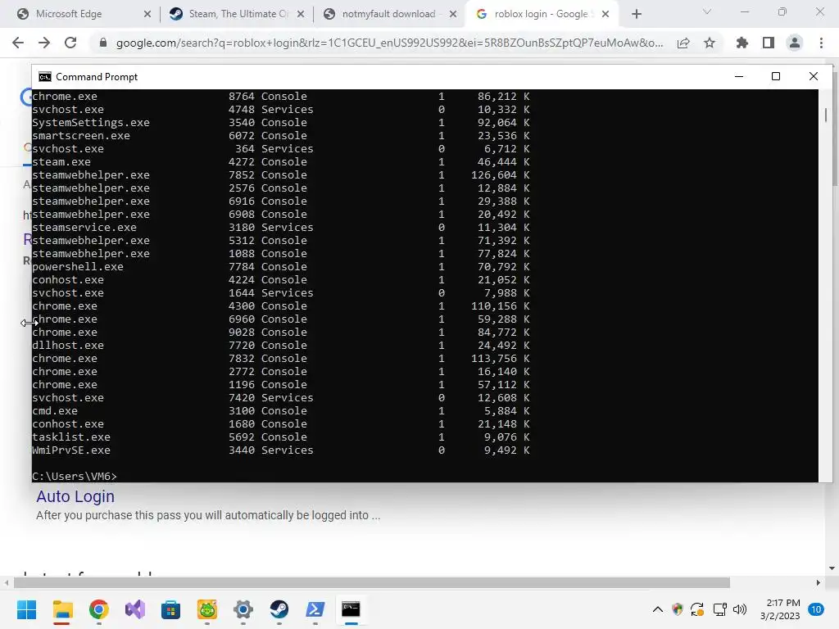The height and width of the screenshot is (629, 839).
Task: Click the tasklist.exe process row
Action: click(280, 437)
